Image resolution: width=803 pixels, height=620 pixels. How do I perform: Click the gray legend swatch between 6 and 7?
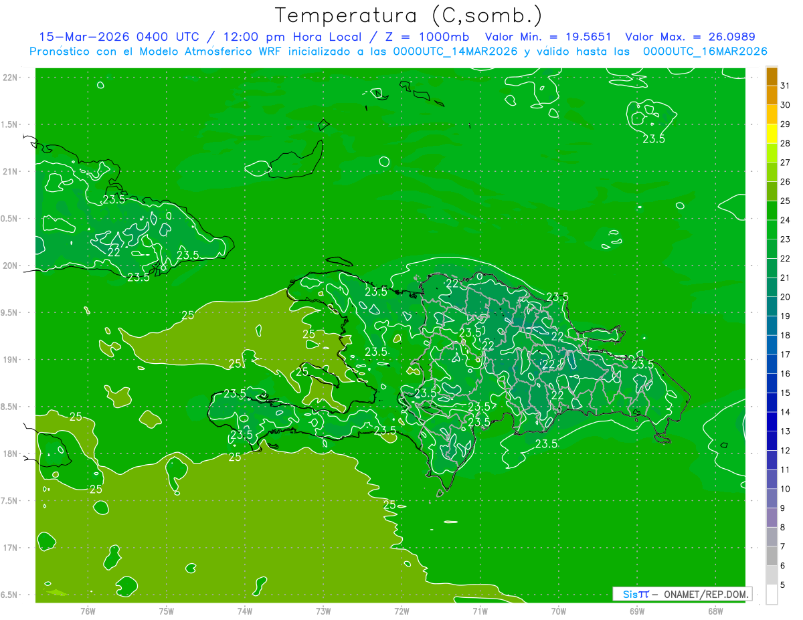772,556
